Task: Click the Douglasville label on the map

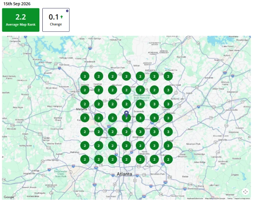Action: pyautogui.click(x=29, y=174)
